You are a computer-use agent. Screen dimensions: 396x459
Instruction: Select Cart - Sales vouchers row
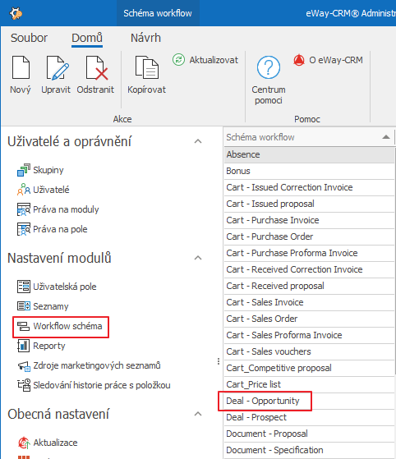point(309,351)
